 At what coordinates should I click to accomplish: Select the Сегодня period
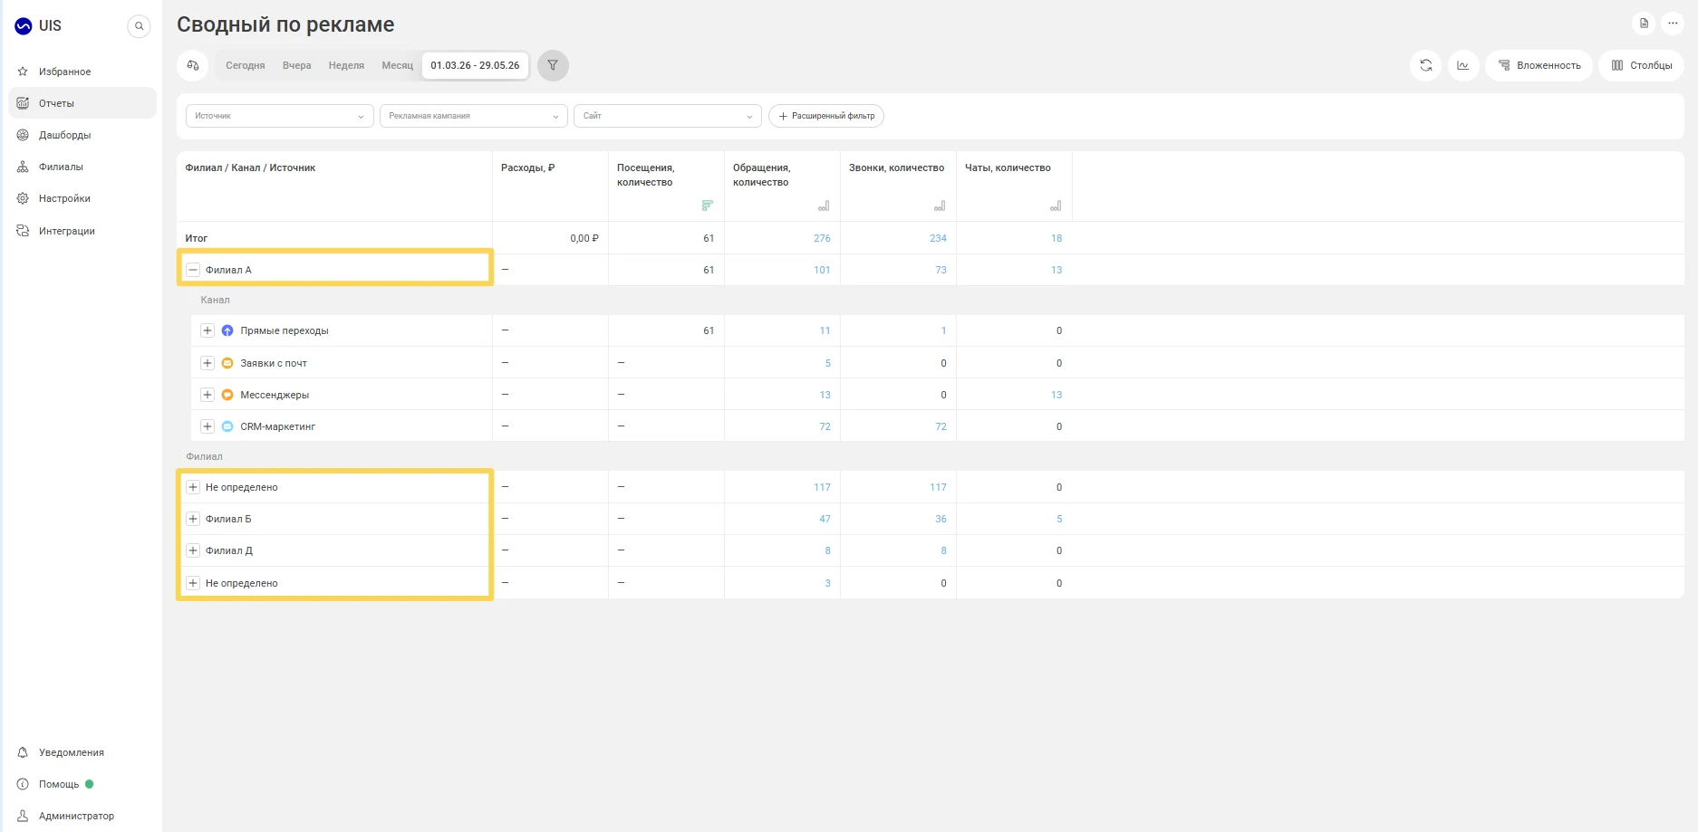point(245,65)
